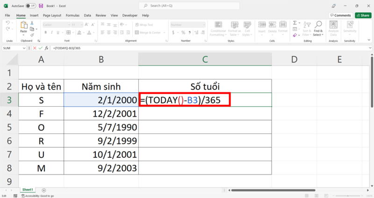Click the AutoSum sigma icon
Image resolution: width=374 pixels, height=198 pixels.
click(295, 23)
